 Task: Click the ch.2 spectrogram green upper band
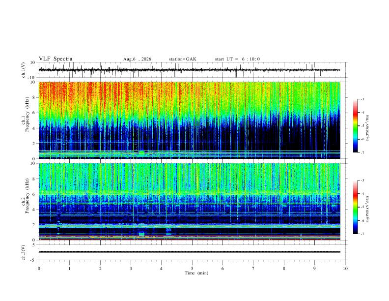(x=189, y=179)
